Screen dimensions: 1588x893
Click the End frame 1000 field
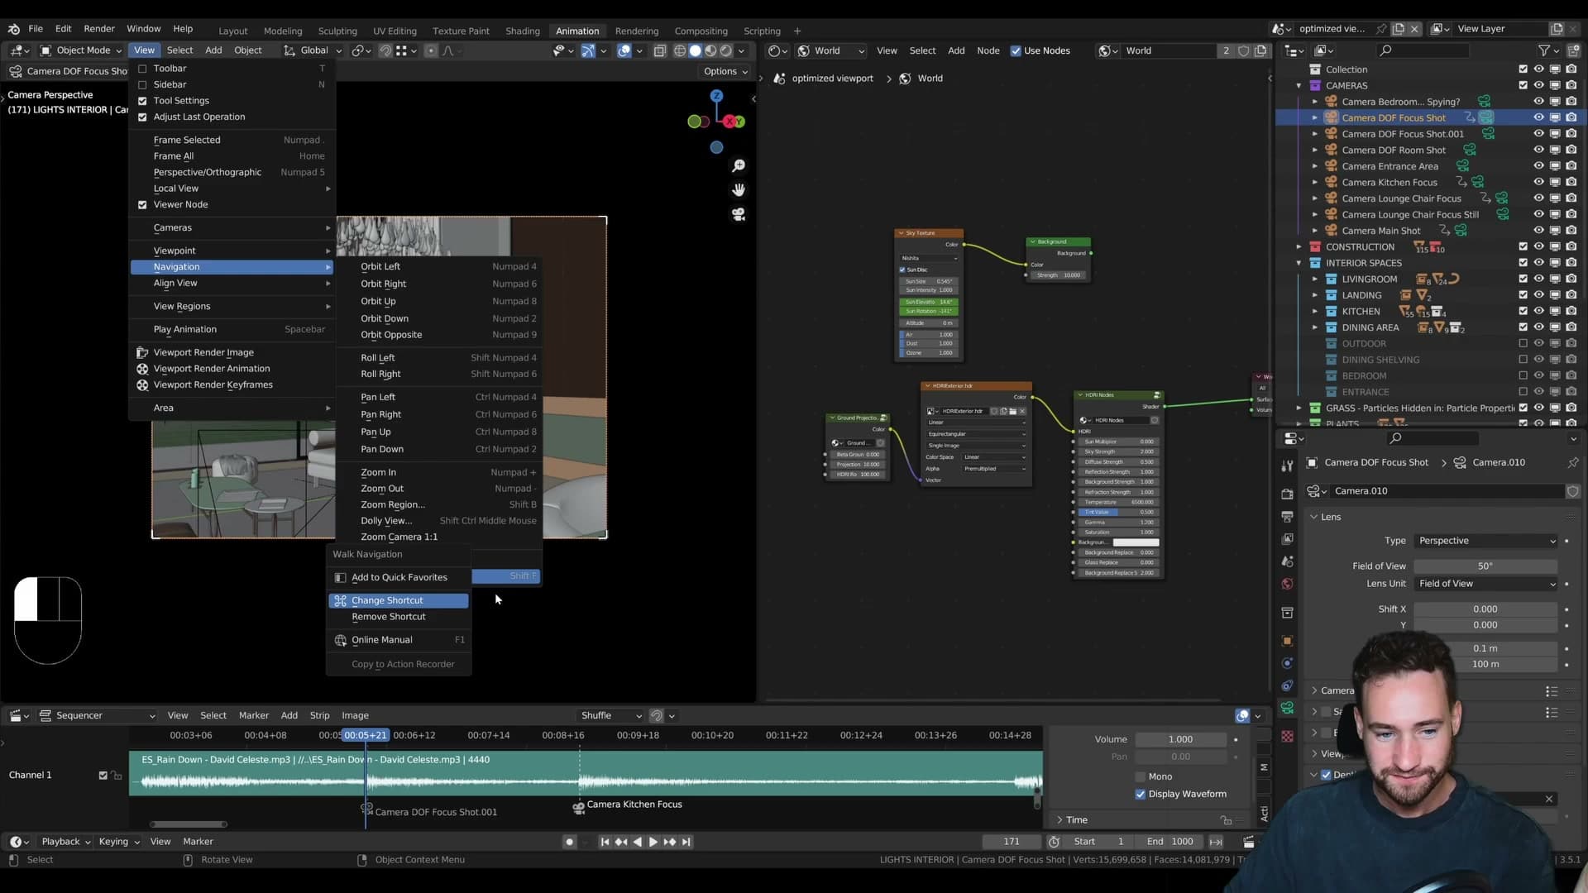(x=1169, y=842)
